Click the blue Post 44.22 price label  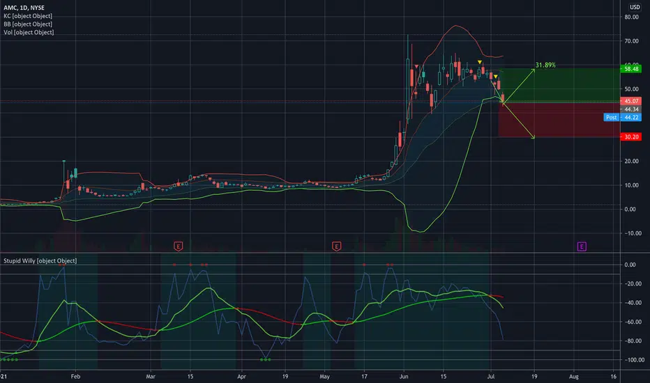point(622,117)
